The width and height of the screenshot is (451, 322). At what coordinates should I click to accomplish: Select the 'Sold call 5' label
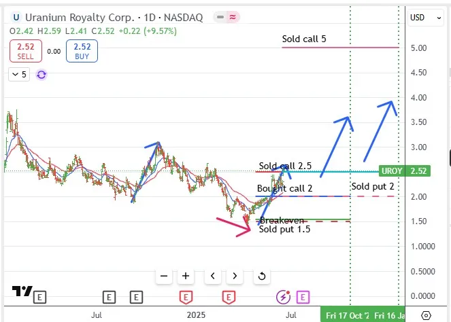point(304,39)
